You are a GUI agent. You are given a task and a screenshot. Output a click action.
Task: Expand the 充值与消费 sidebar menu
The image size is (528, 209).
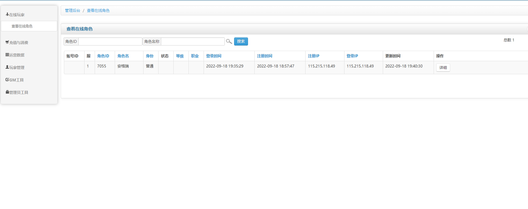[x=19, y=43]
